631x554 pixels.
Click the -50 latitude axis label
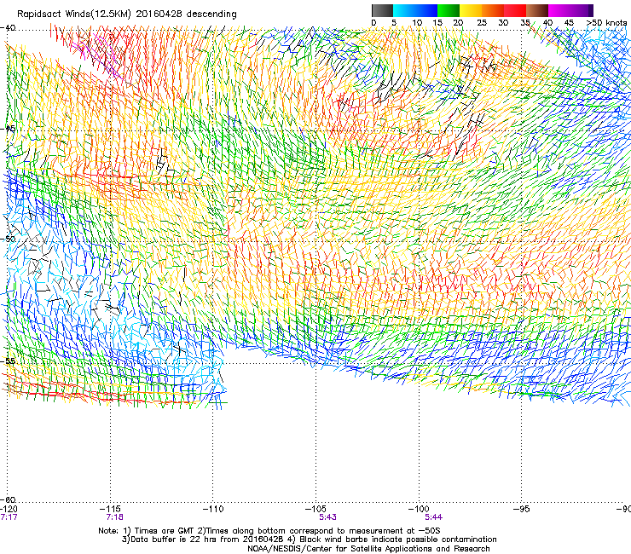pyautogui.click(x=8, y=239)
